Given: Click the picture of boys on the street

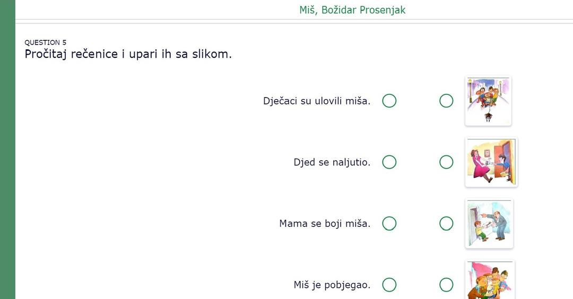Looking at the screenshot, I should point(488,101).
